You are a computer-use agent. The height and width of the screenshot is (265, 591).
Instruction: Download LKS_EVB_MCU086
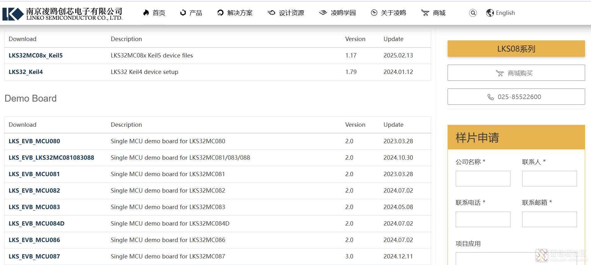[34, 240]
